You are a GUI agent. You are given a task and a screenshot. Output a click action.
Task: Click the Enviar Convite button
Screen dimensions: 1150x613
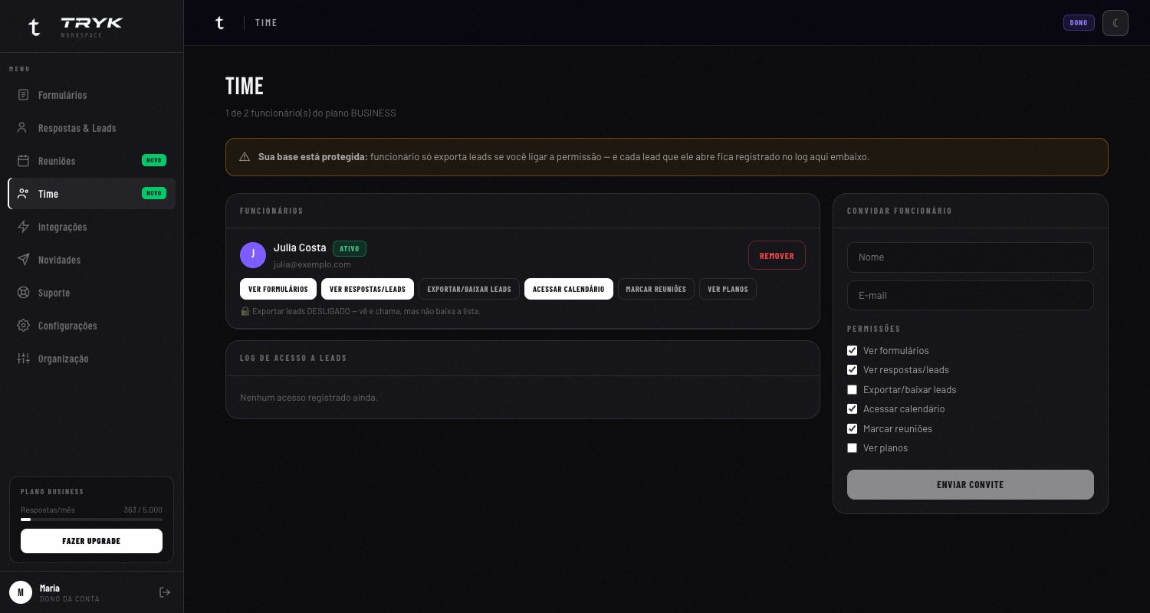click(x=971, y=485)
